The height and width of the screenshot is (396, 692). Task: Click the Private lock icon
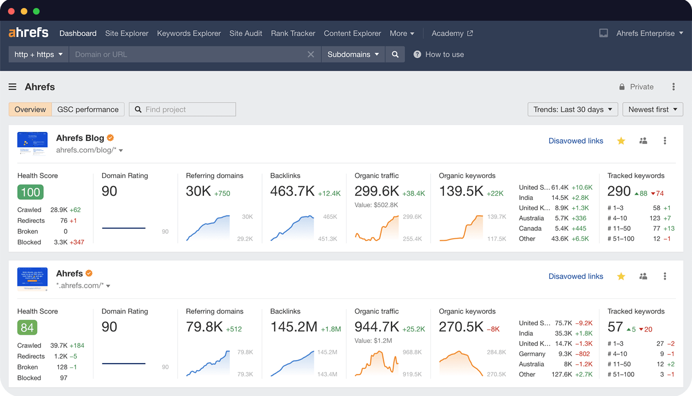622,87
